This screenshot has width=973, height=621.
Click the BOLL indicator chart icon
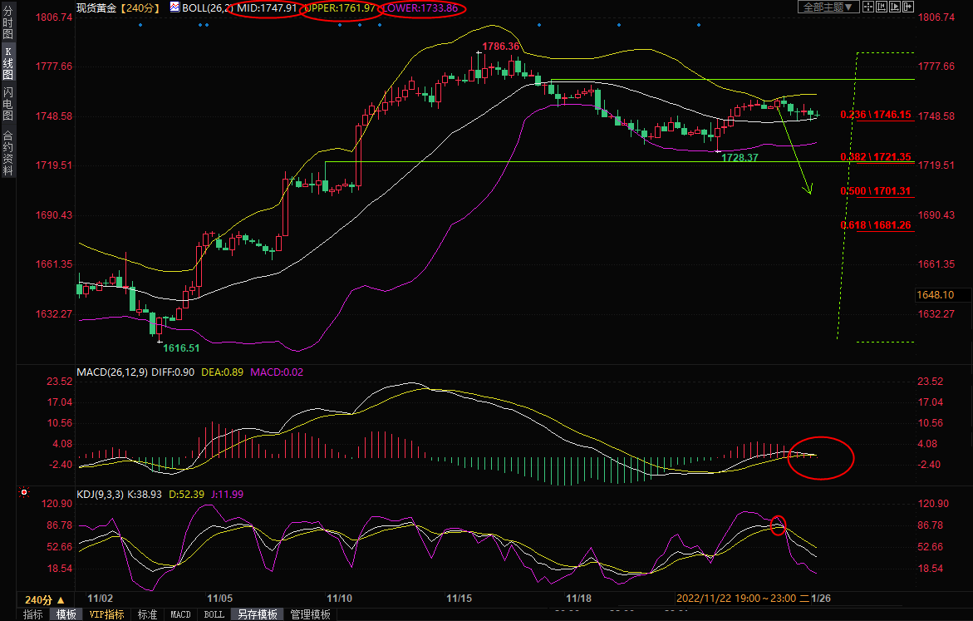(174, 7)
